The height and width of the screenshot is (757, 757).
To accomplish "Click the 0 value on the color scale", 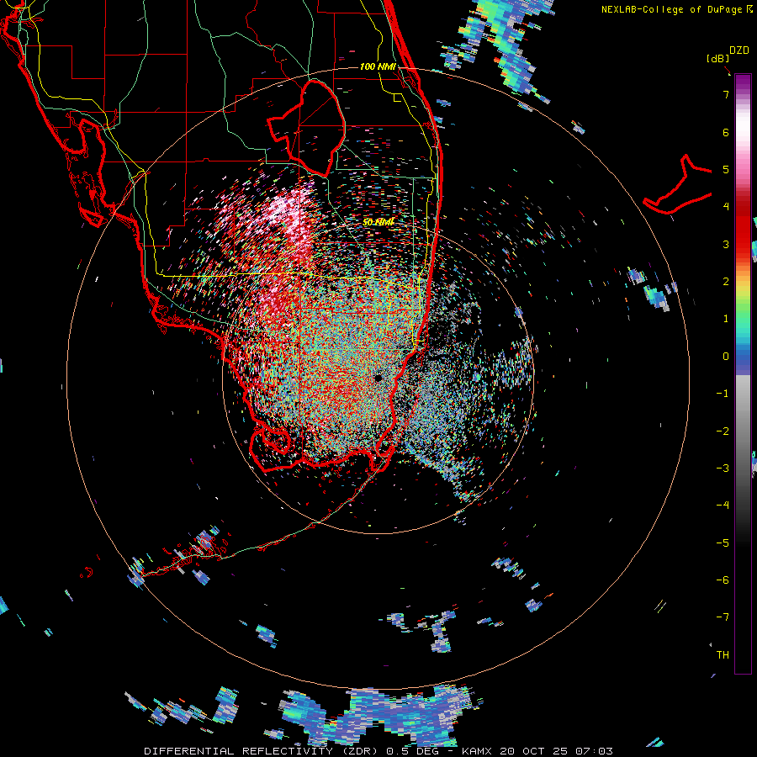I will pyautogui.click(x=726, y=357).
